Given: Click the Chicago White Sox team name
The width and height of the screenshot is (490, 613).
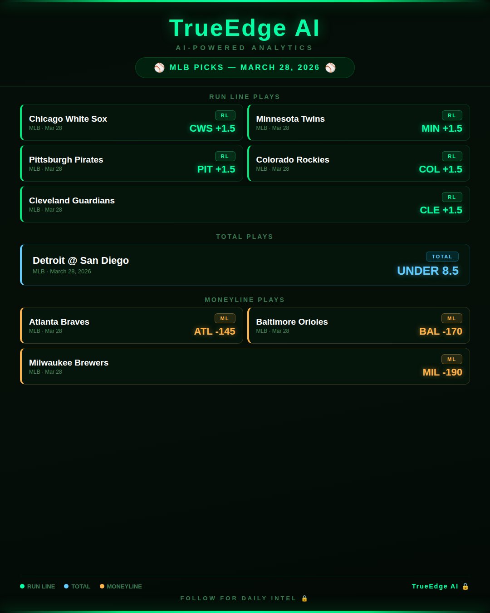Looking at the screenshot, I should click(x=68, y=119).
